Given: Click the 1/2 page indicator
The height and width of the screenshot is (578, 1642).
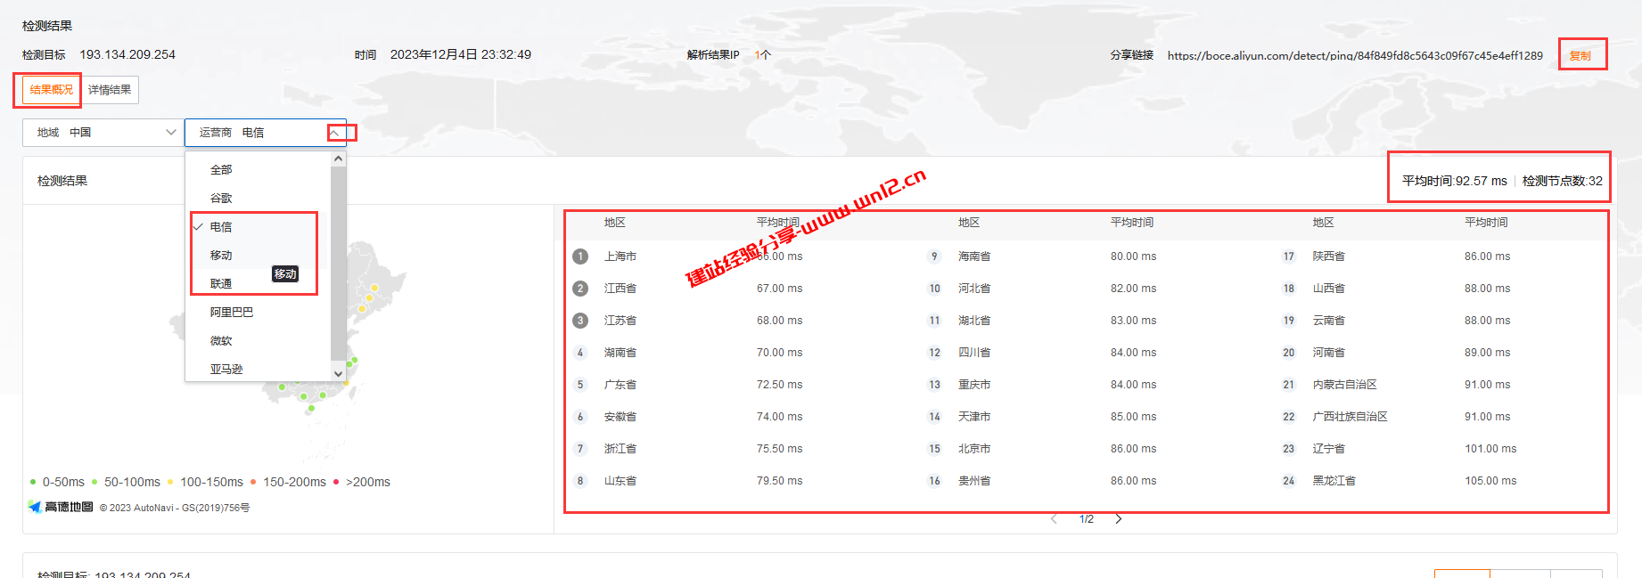Looking at the screenshot, I should (1087, 519).
